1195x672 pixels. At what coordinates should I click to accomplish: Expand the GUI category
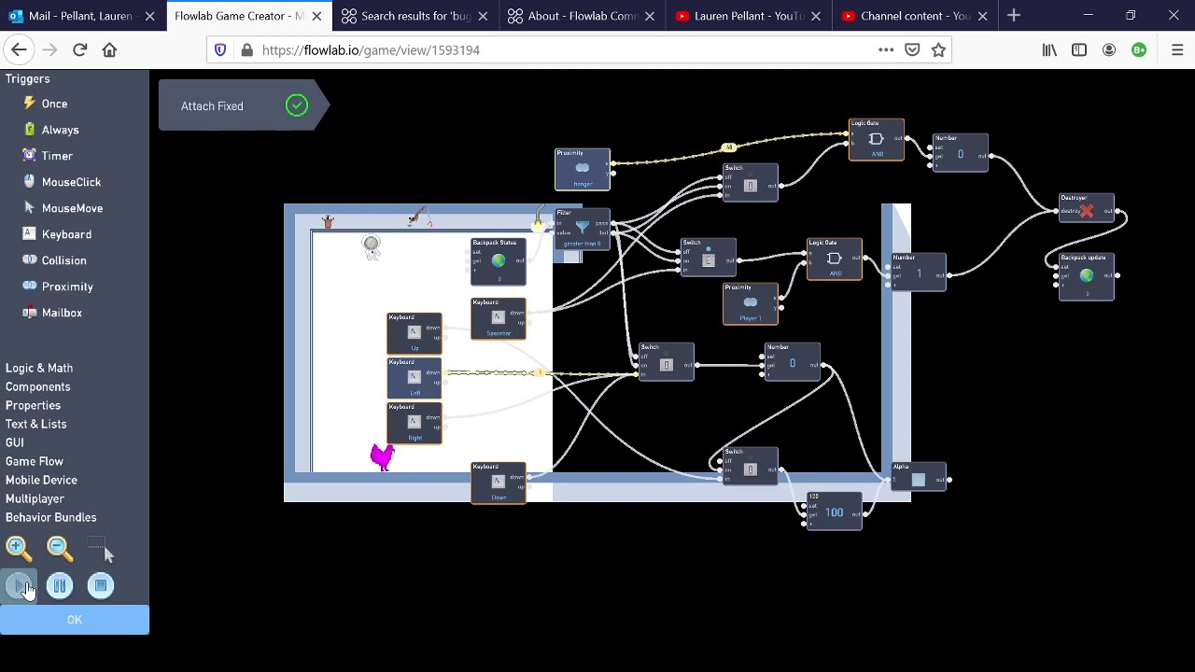coord(15,442)
